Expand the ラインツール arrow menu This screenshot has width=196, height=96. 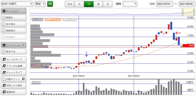(23, 45)
